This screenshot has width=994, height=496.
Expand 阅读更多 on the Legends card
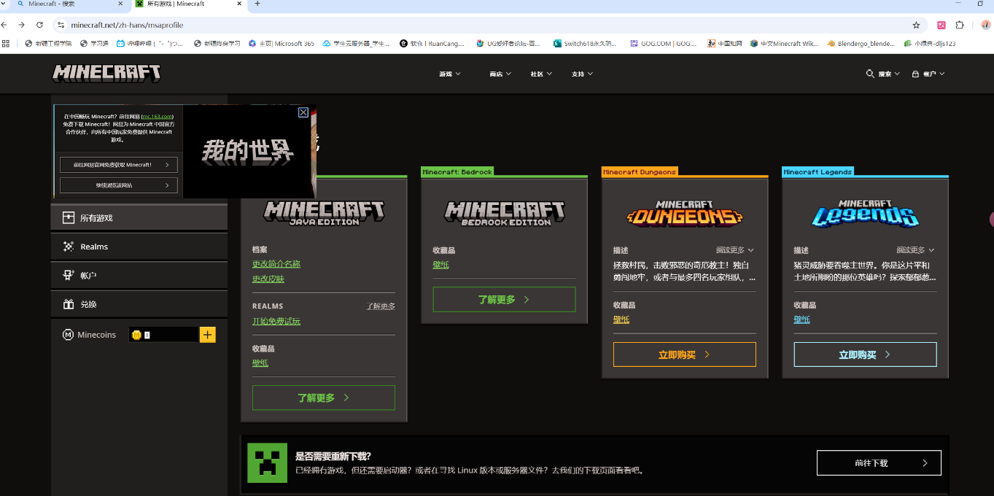point(916,250)
